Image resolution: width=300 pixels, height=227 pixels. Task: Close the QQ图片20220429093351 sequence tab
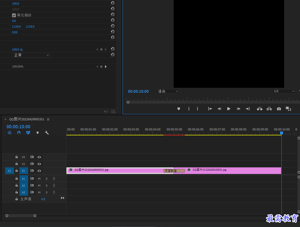5,119
